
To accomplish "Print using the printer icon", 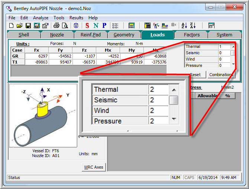I will click(56, 25).
